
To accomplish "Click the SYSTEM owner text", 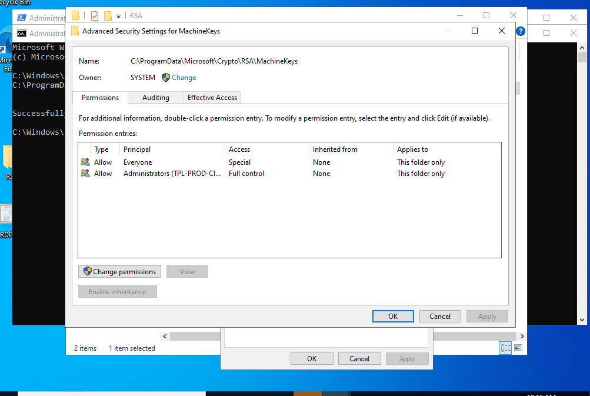I will [x=142, y=78].
